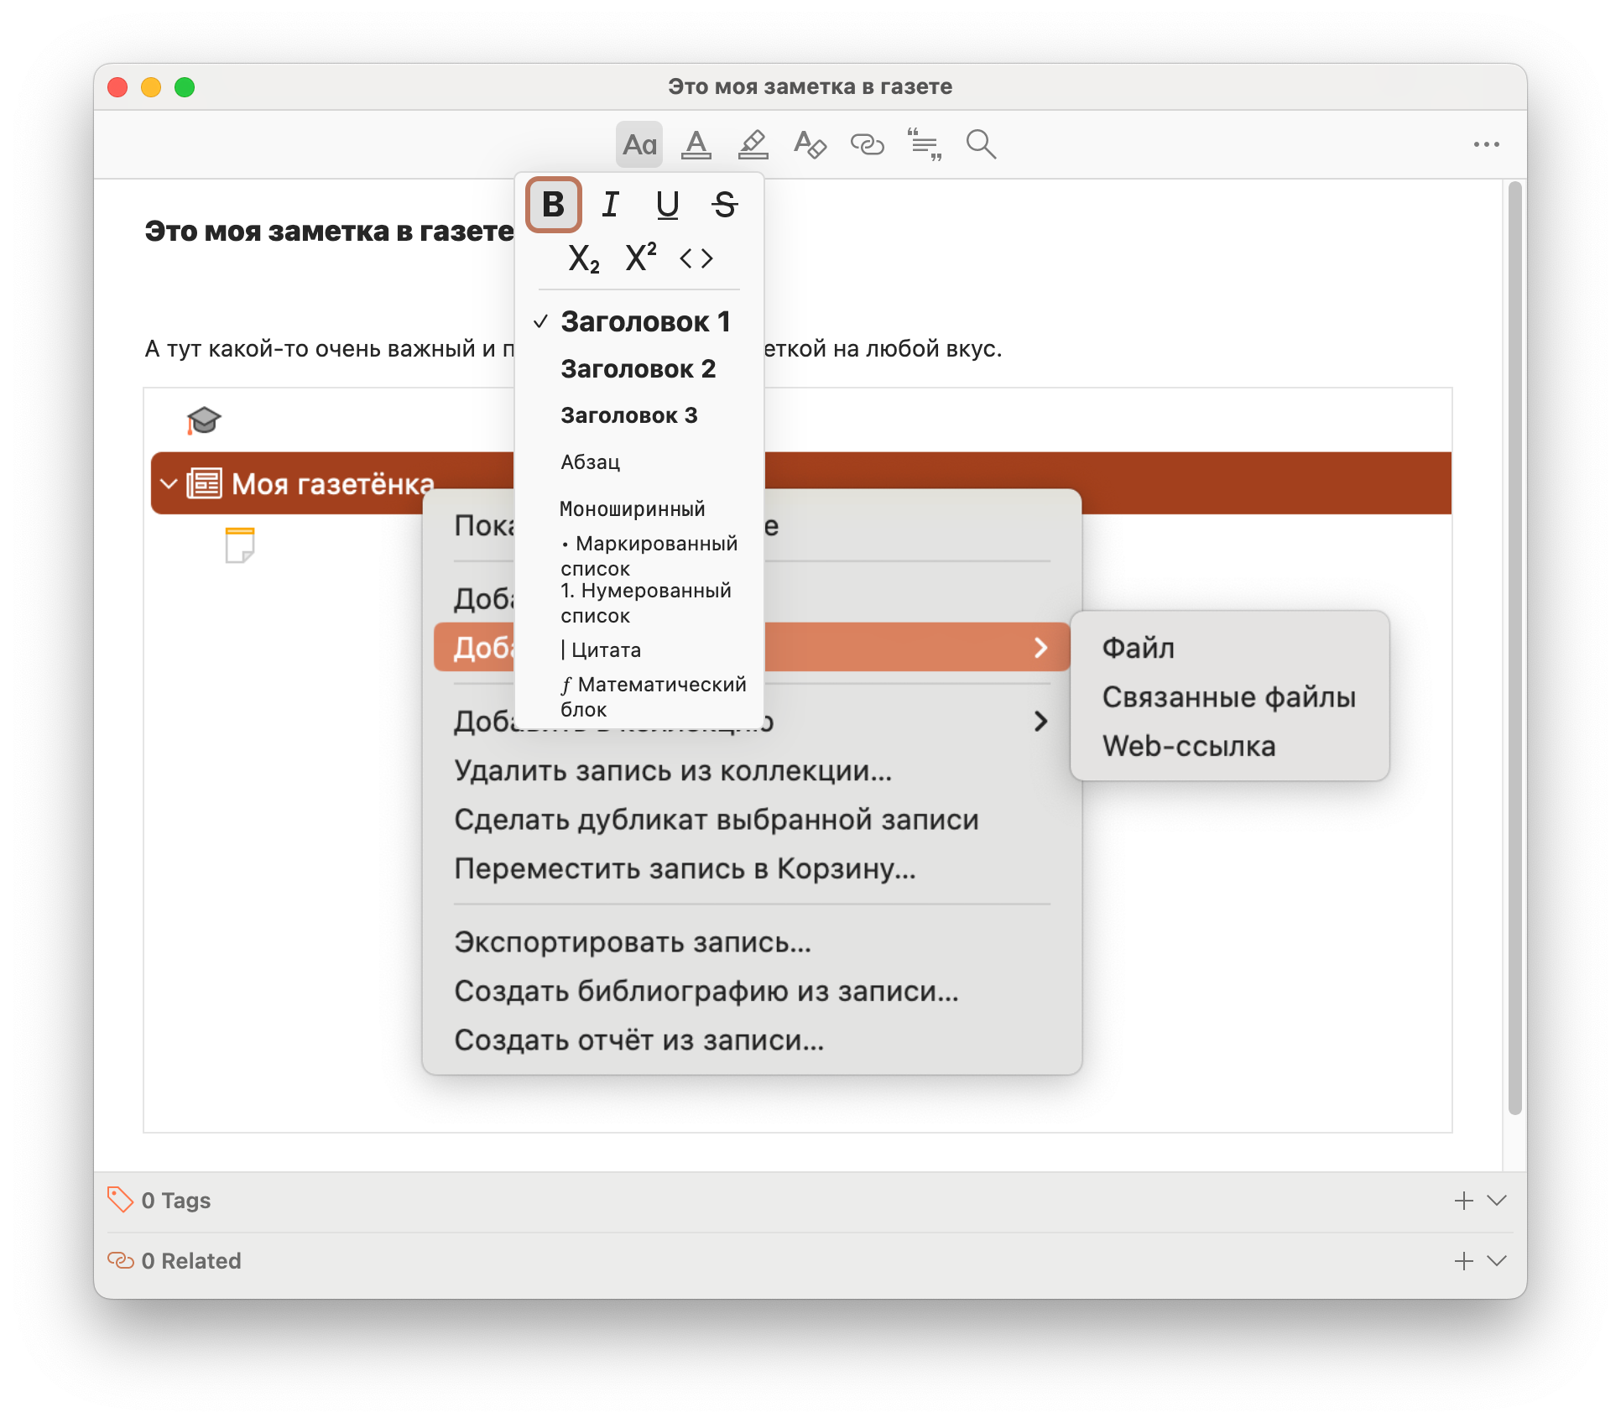The image size is (1621, 1423).
Task: Select Заголовок 2 style
Action: pos(638,369)
